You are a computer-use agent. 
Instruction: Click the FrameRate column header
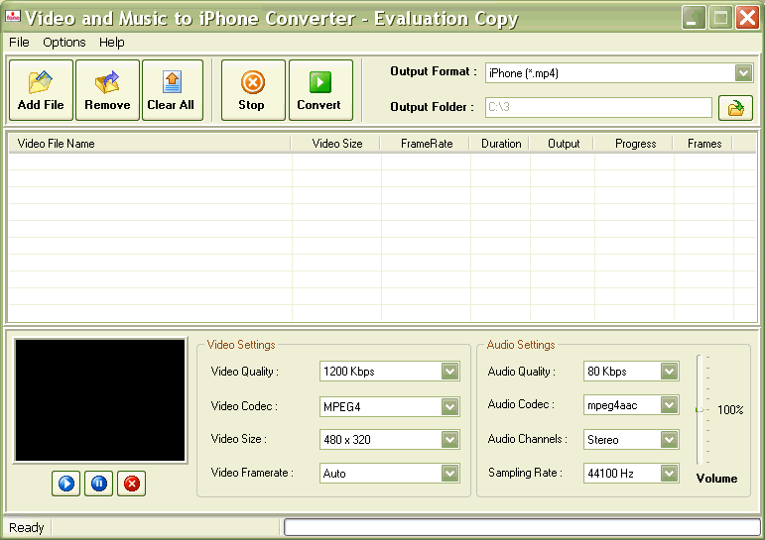point(425,144)
